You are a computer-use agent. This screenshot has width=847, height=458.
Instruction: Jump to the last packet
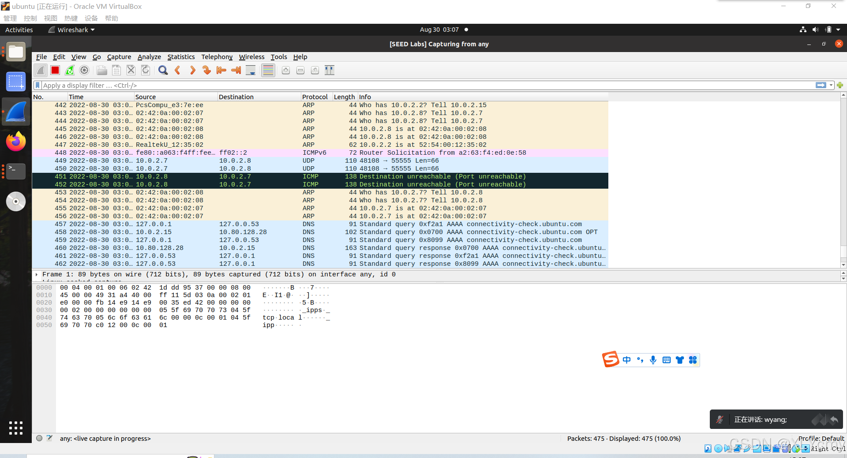[x=236, y=70]
